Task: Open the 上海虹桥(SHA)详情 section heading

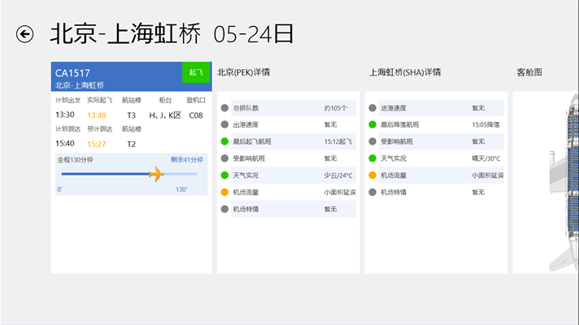Action: click(405, 72)
